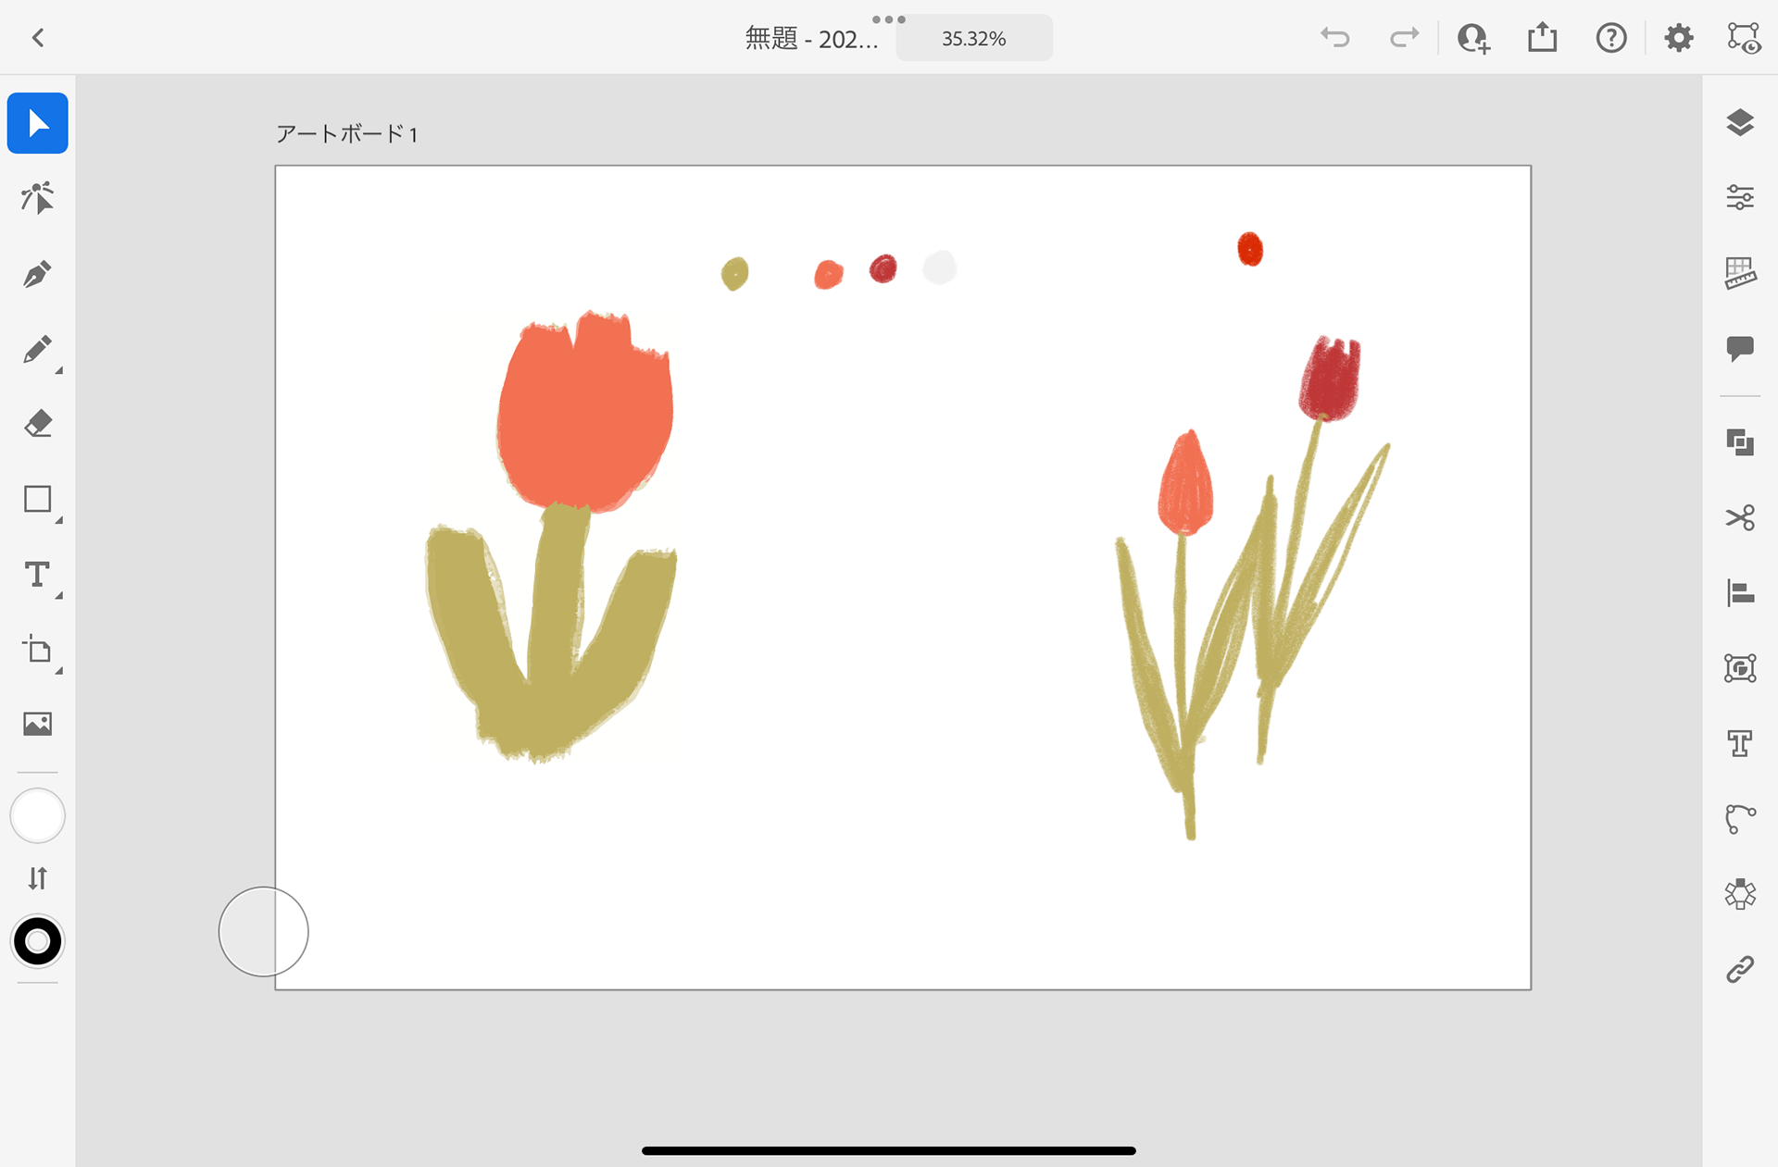Select the large orange tulip blossom
The height and width of the screenshot is (1167, 1778).
[x=584, y=414]
